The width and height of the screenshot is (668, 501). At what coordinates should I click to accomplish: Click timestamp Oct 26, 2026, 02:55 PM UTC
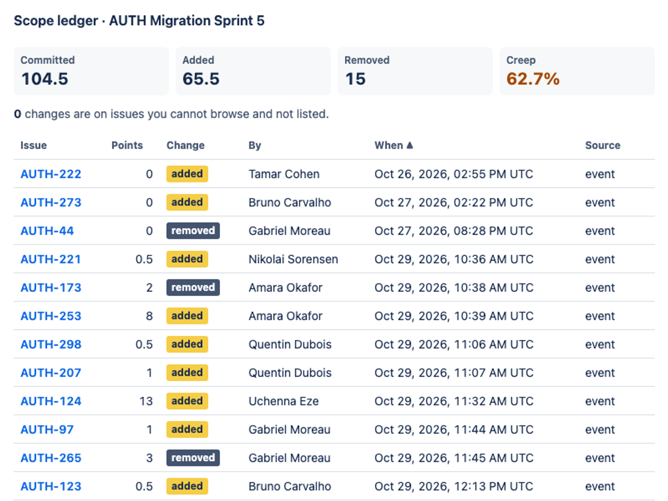[454, 174]
